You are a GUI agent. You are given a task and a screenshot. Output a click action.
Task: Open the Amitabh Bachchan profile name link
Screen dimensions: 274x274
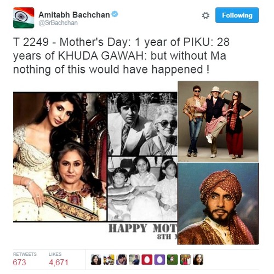(x=74, y=15)
